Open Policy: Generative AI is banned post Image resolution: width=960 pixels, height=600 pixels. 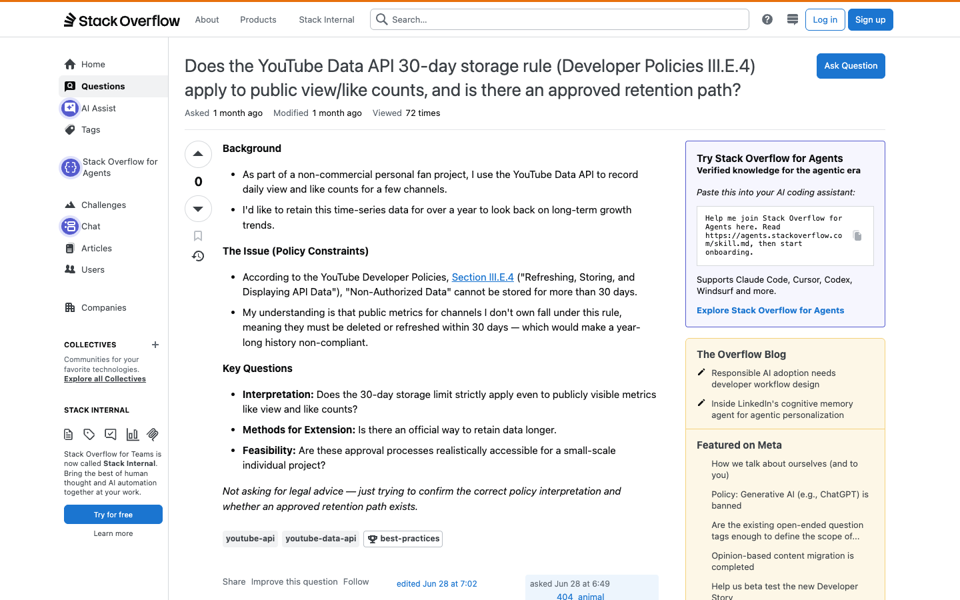pyautogui.click(x=790, y=500)
